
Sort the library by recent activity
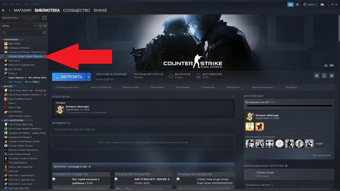coord(41,26)
